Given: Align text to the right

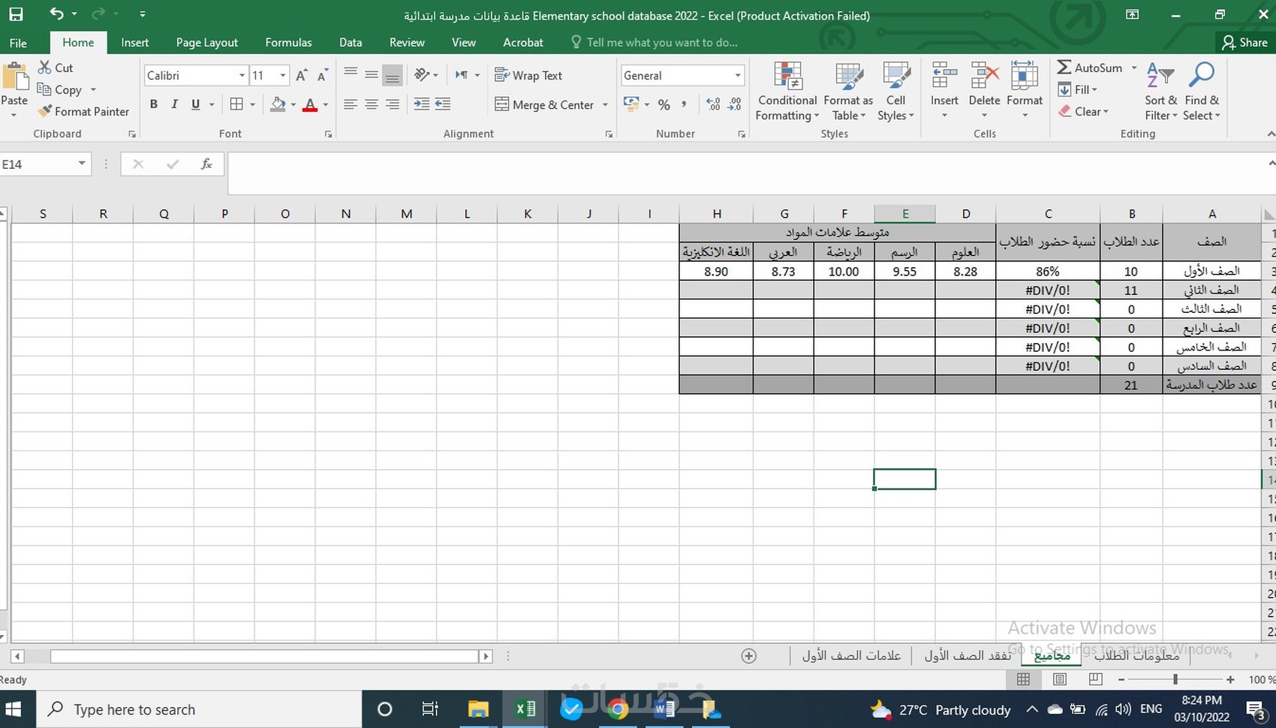Looking at the screenshot, I should coord(392,104).
